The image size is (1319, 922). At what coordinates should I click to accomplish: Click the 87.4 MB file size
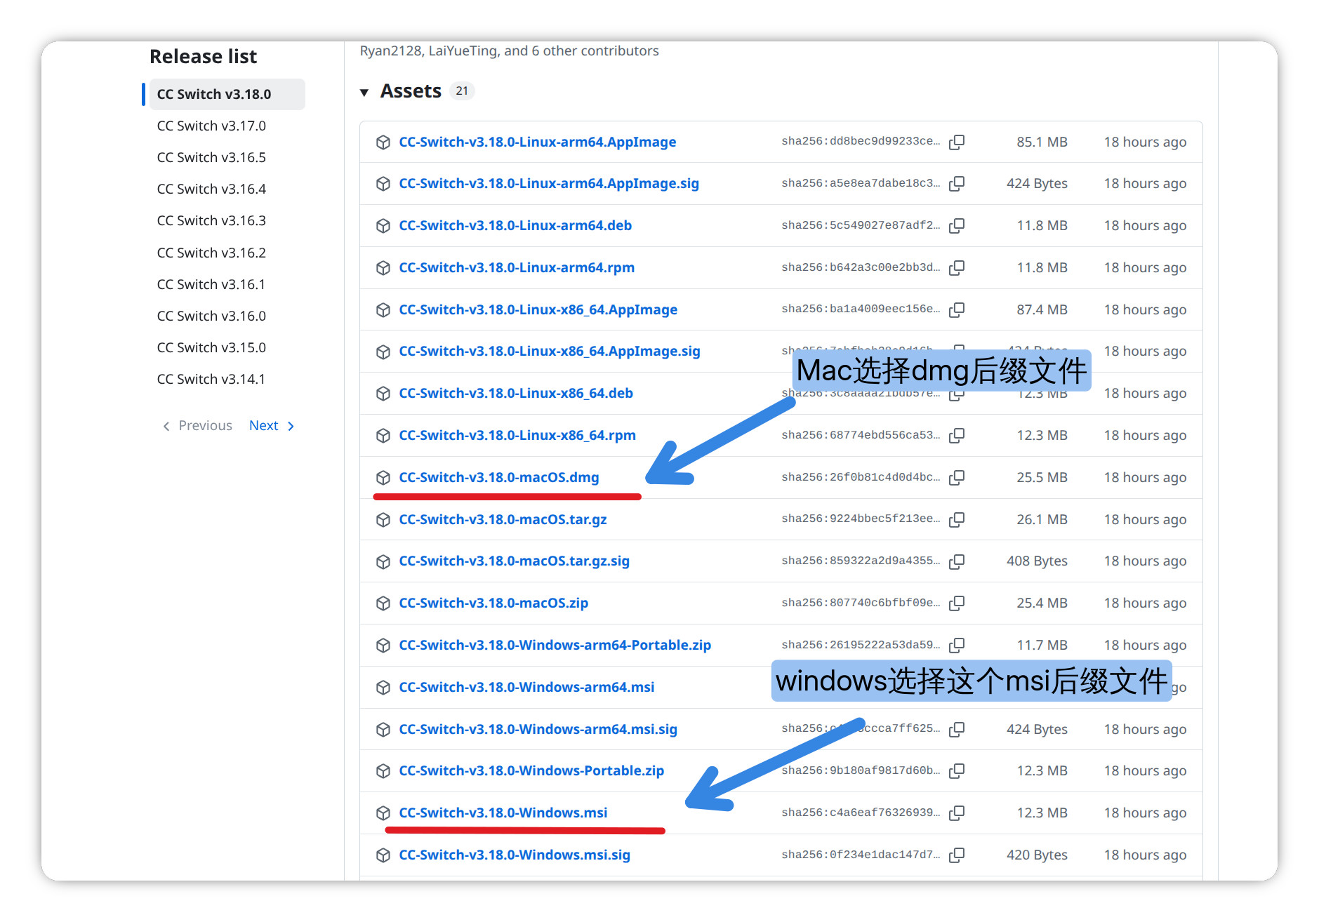1042,309
